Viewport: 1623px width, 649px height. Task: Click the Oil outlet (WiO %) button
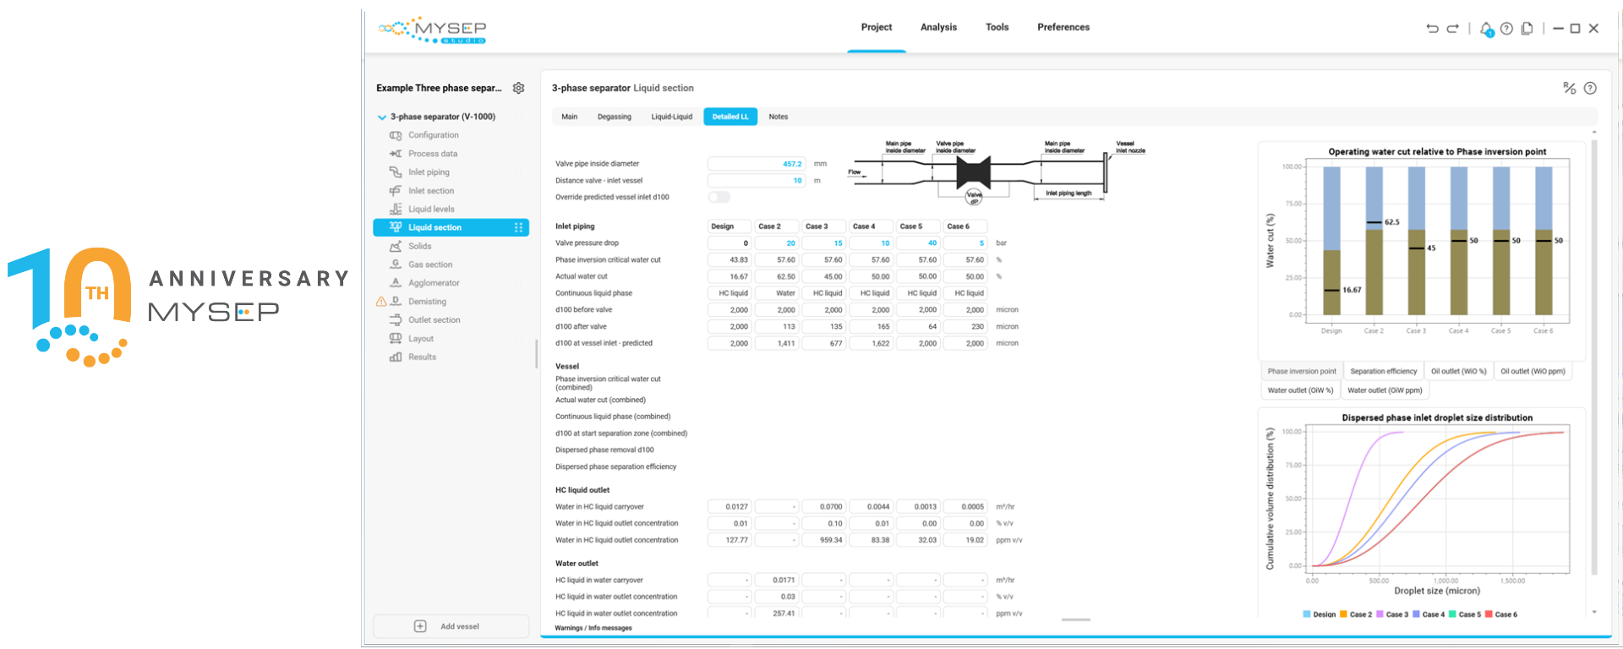[x=1458, y=371]
